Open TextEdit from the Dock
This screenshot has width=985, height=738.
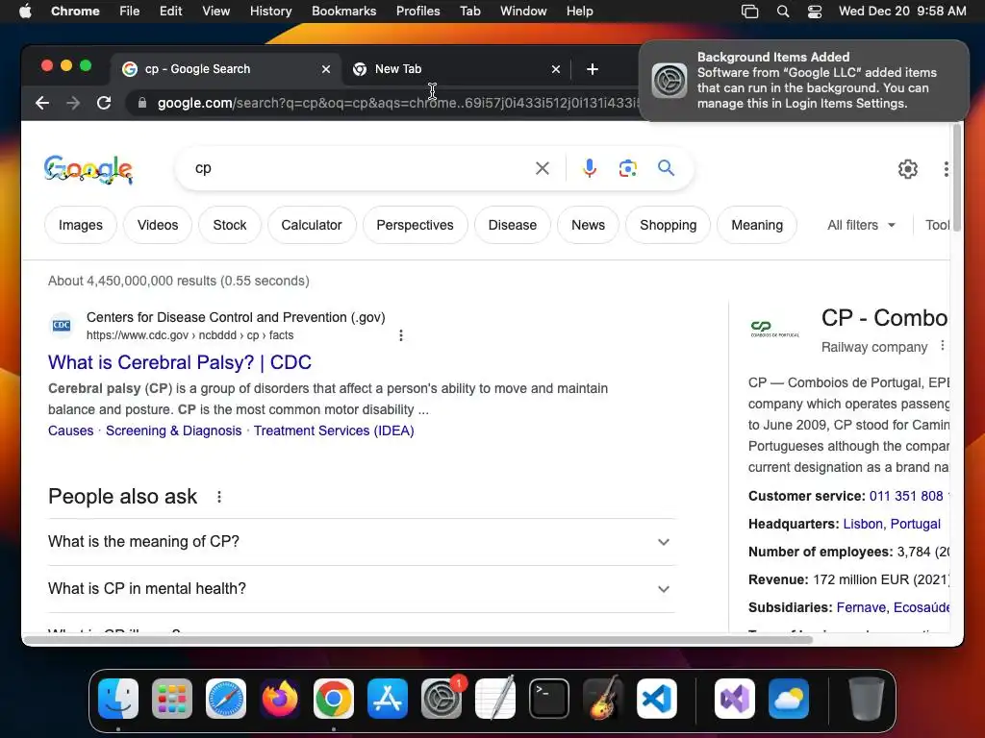pyautogui.click(x=495, y=699)
